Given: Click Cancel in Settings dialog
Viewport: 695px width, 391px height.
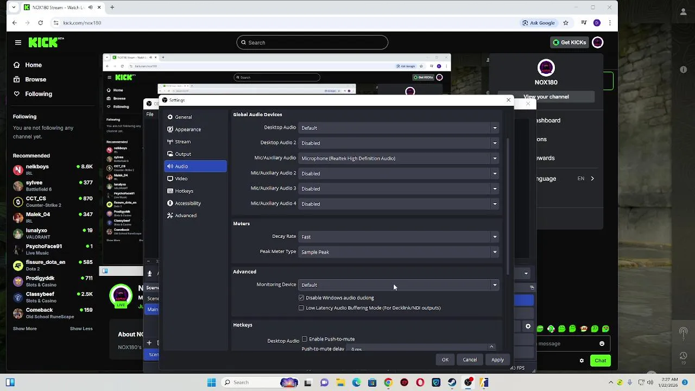Looking at the screenshot, I should click(x=470, y=360).
